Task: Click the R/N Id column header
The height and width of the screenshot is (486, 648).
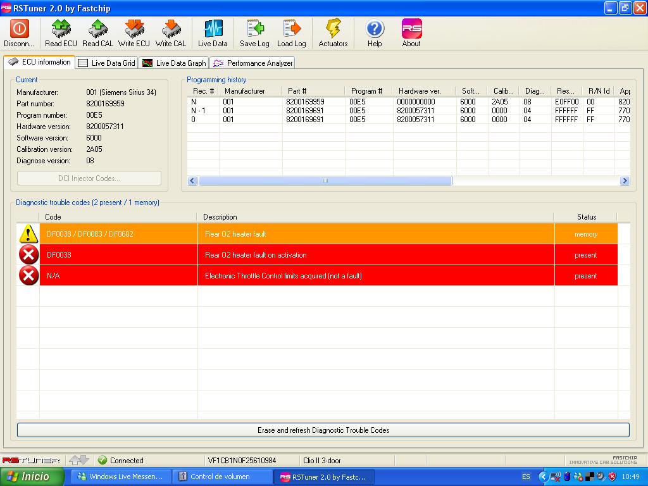Action: click(x=599, y=91)
